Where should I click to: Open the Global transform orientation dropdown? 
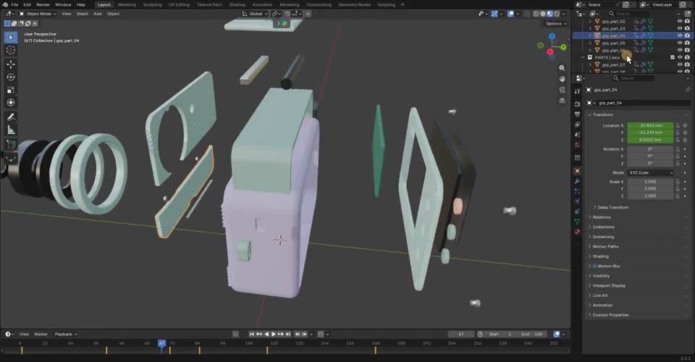(x=255, y=14)
